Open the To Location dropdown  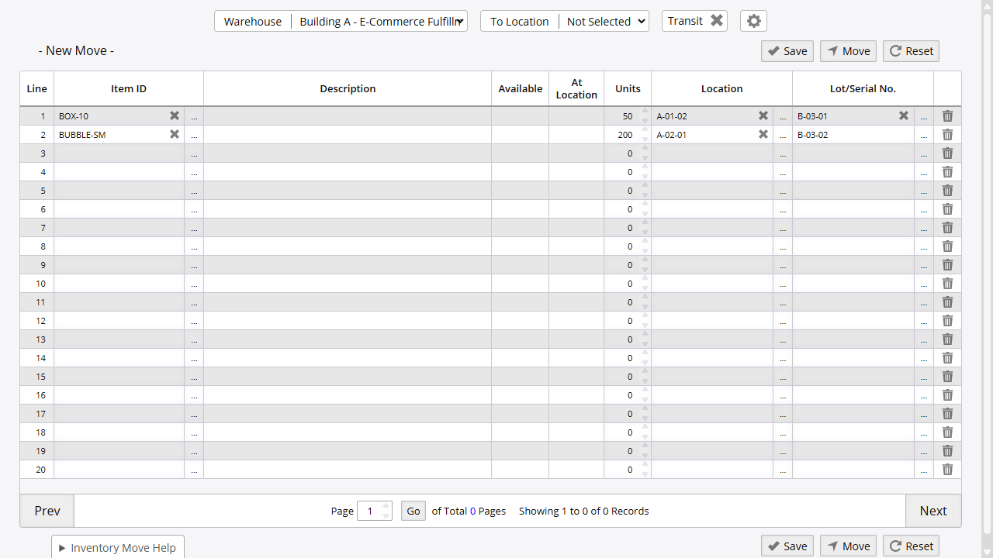point(564,22)
